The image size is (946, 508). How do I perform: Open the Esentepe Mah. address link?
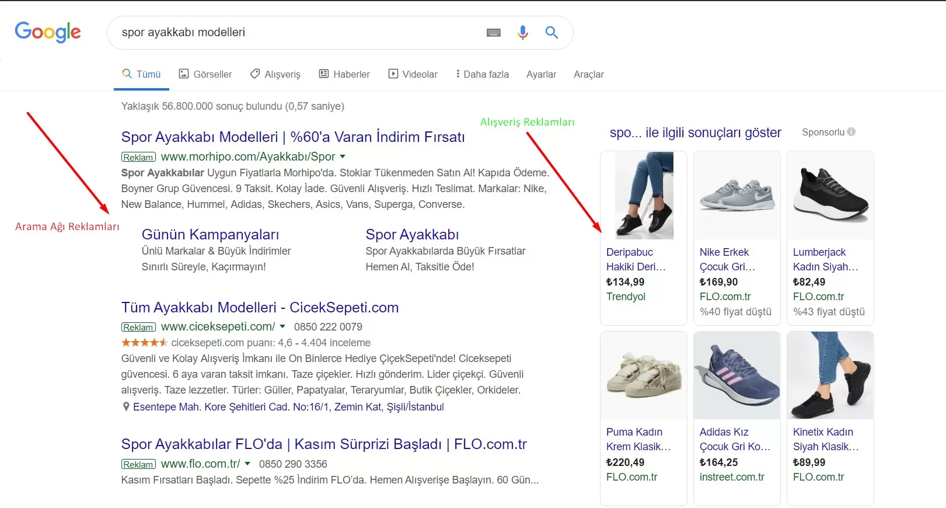(x=288, y=407)
